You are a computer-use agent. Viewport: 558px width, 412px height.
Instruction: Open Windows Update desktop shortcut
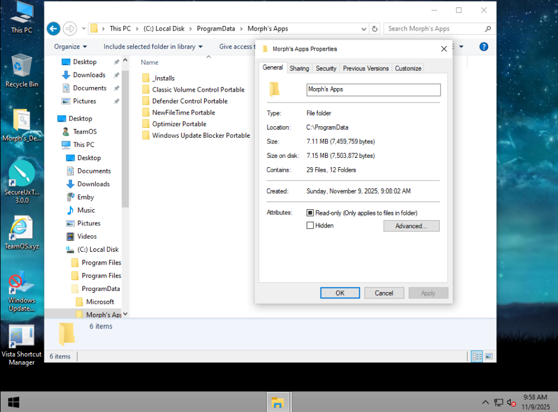22,292
